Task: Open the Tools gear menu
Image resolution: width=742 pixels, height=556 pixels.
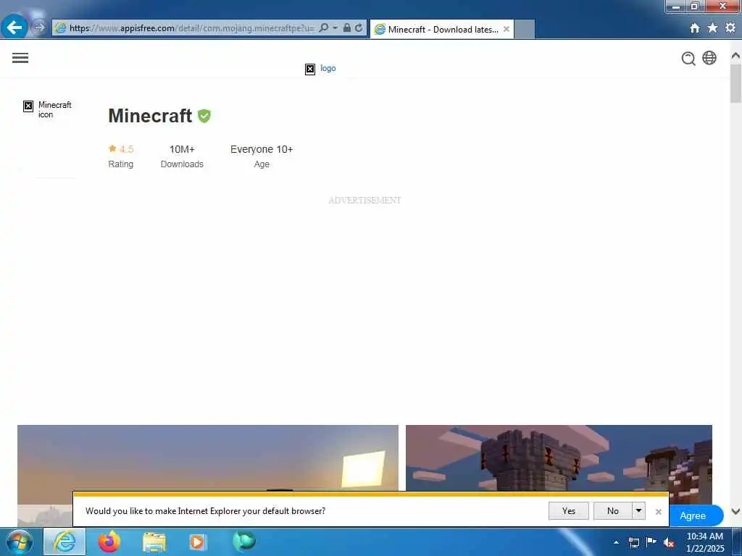Action: [730, 28]
